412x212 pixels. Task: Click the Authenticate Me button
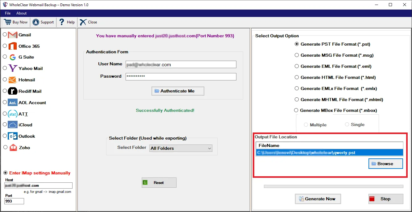[x=178, y=91]
